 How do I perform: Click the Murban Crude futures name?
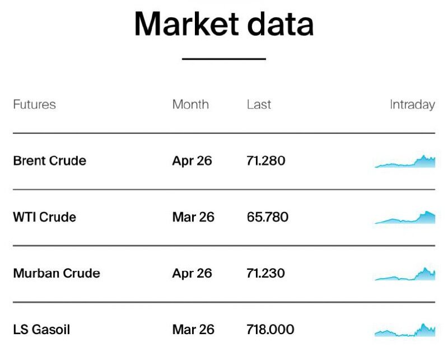pos(57,273)
